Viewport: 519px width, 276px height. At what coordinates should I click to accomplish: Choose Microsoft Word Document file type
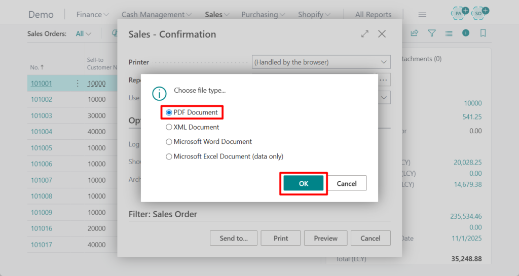pyautogui.click(x=169, y=142)
